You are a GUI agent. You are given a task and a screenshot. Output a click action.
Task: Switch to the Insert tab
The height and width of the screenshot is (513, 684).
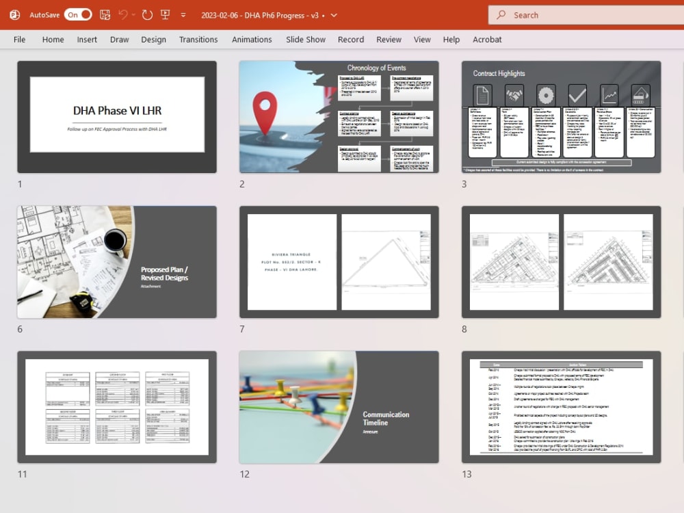pos(87,39)
